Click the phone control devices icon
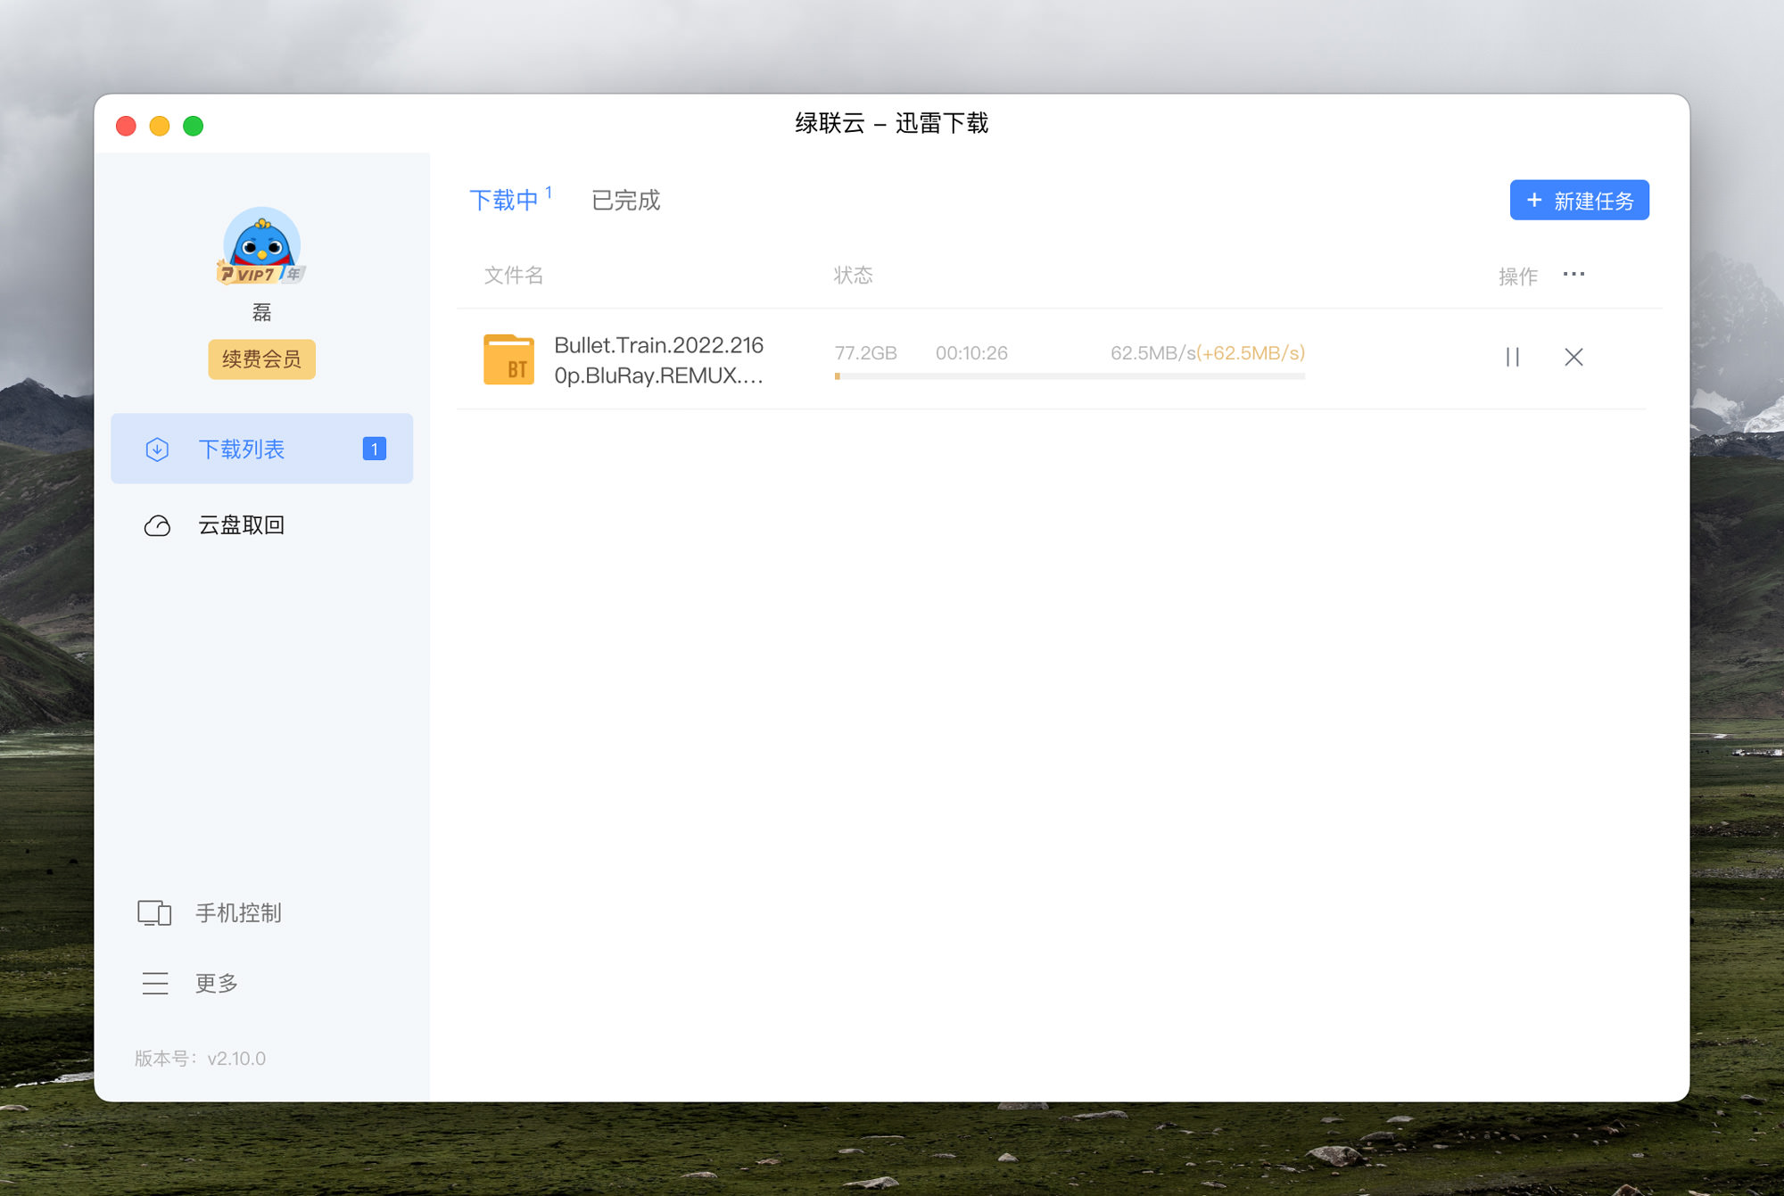Viewport: 1784px width, 1196px height. (x=154, y=912)
